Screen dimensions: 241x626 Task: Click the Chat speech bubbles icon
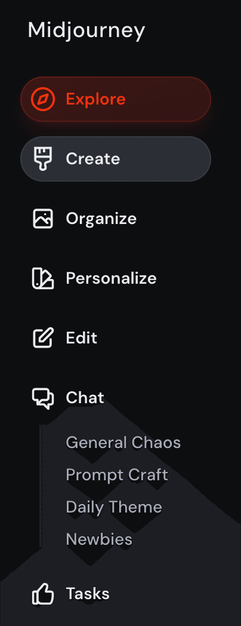(43, 399)
